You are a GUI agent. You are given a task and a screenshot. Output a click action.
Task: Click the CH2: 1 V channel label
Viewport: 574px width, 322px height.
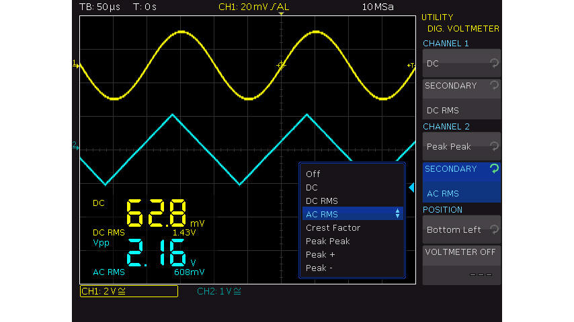219,291
